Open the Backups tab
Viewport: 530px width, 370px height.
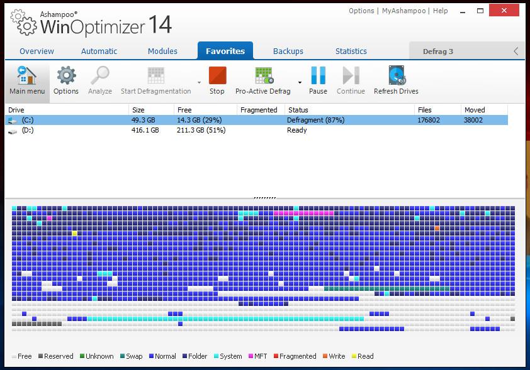click(288, 52)
